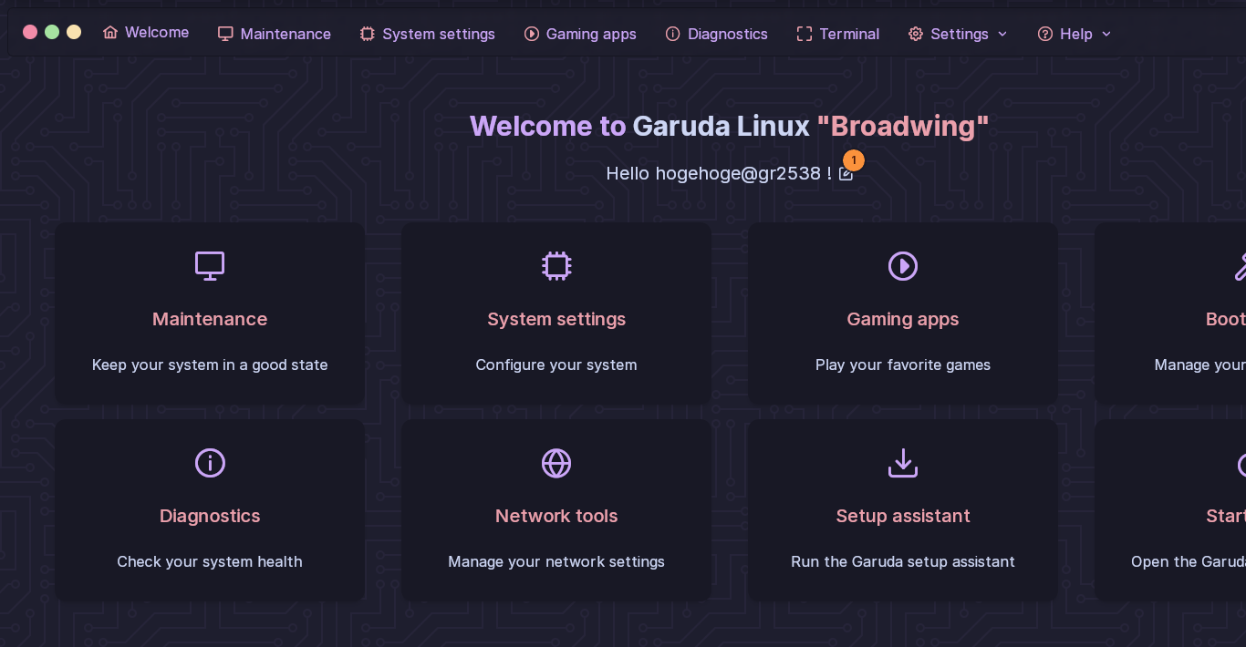Click the Terminal bracket icon in navbar

tap(805, 34)
